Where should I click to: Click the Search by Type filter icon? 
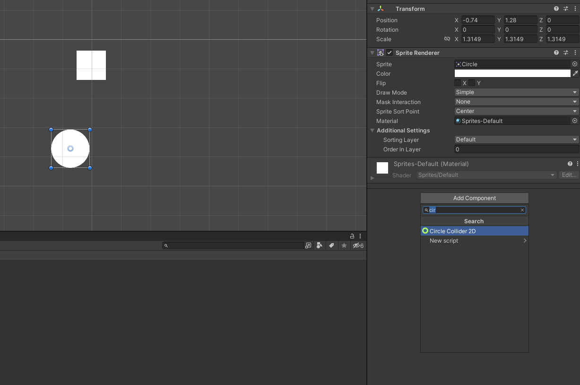pyautogui.click(x=320, y=245)
